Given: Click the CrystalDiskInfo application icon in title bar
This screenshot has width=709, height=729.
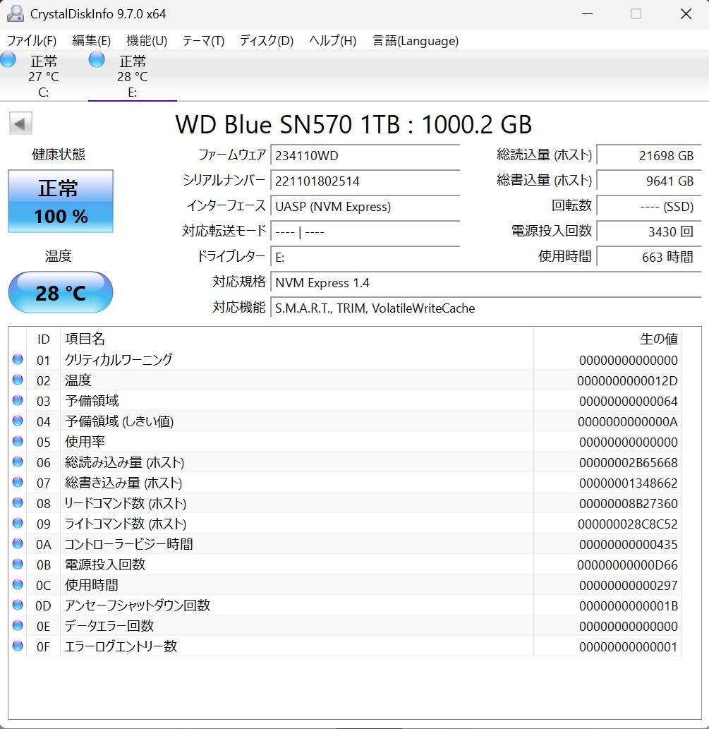Looking at the screenshot, I should (16, 13).
